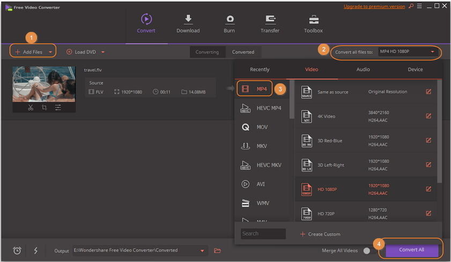
Task: Open the Convert section
Action: (x=146, y=24)
